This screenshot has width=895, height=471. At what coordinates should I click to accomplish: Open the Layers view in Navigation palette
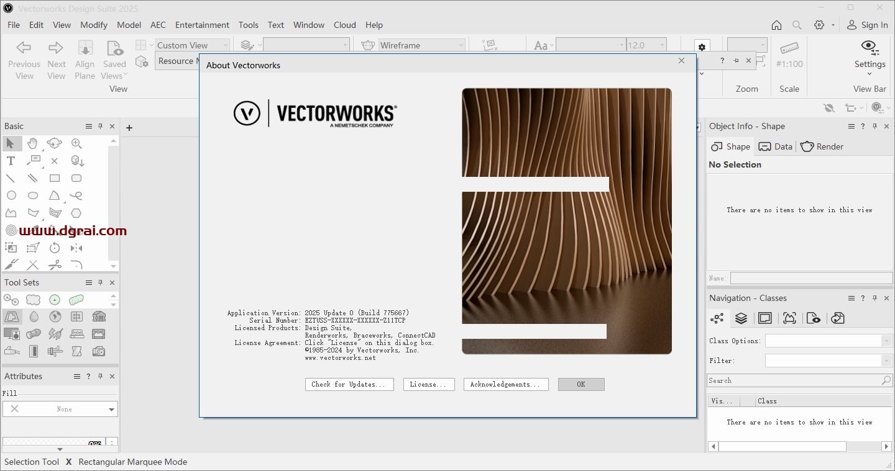741,318
